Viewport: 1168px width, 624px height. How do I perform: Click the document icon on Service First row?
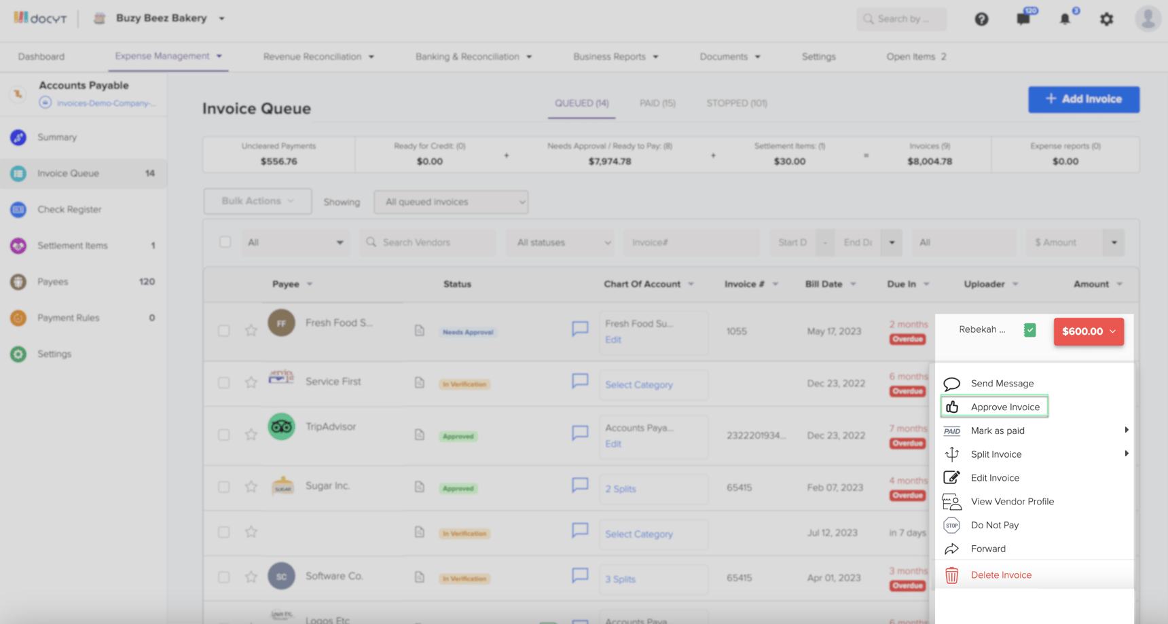[419, 382]
